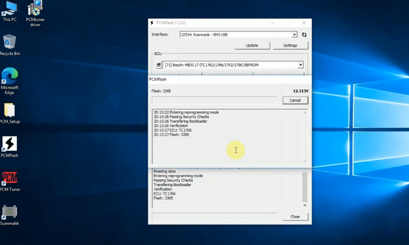Select the '20:13:26 Transfering Bootloader' log line
The height and width of the screenshot is (245, 409).
pos(180,121)
